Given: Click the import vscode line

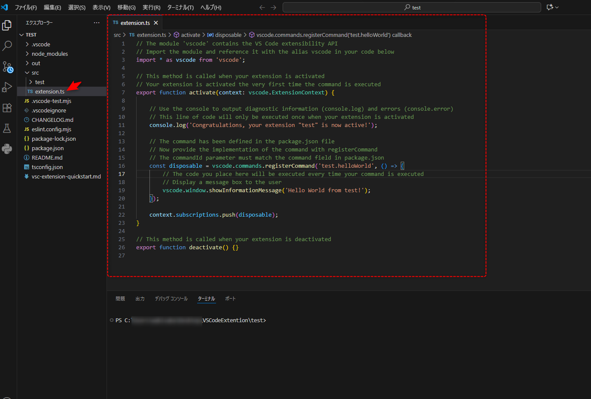Looking at the screenshot, I should (x=191, y=60).
